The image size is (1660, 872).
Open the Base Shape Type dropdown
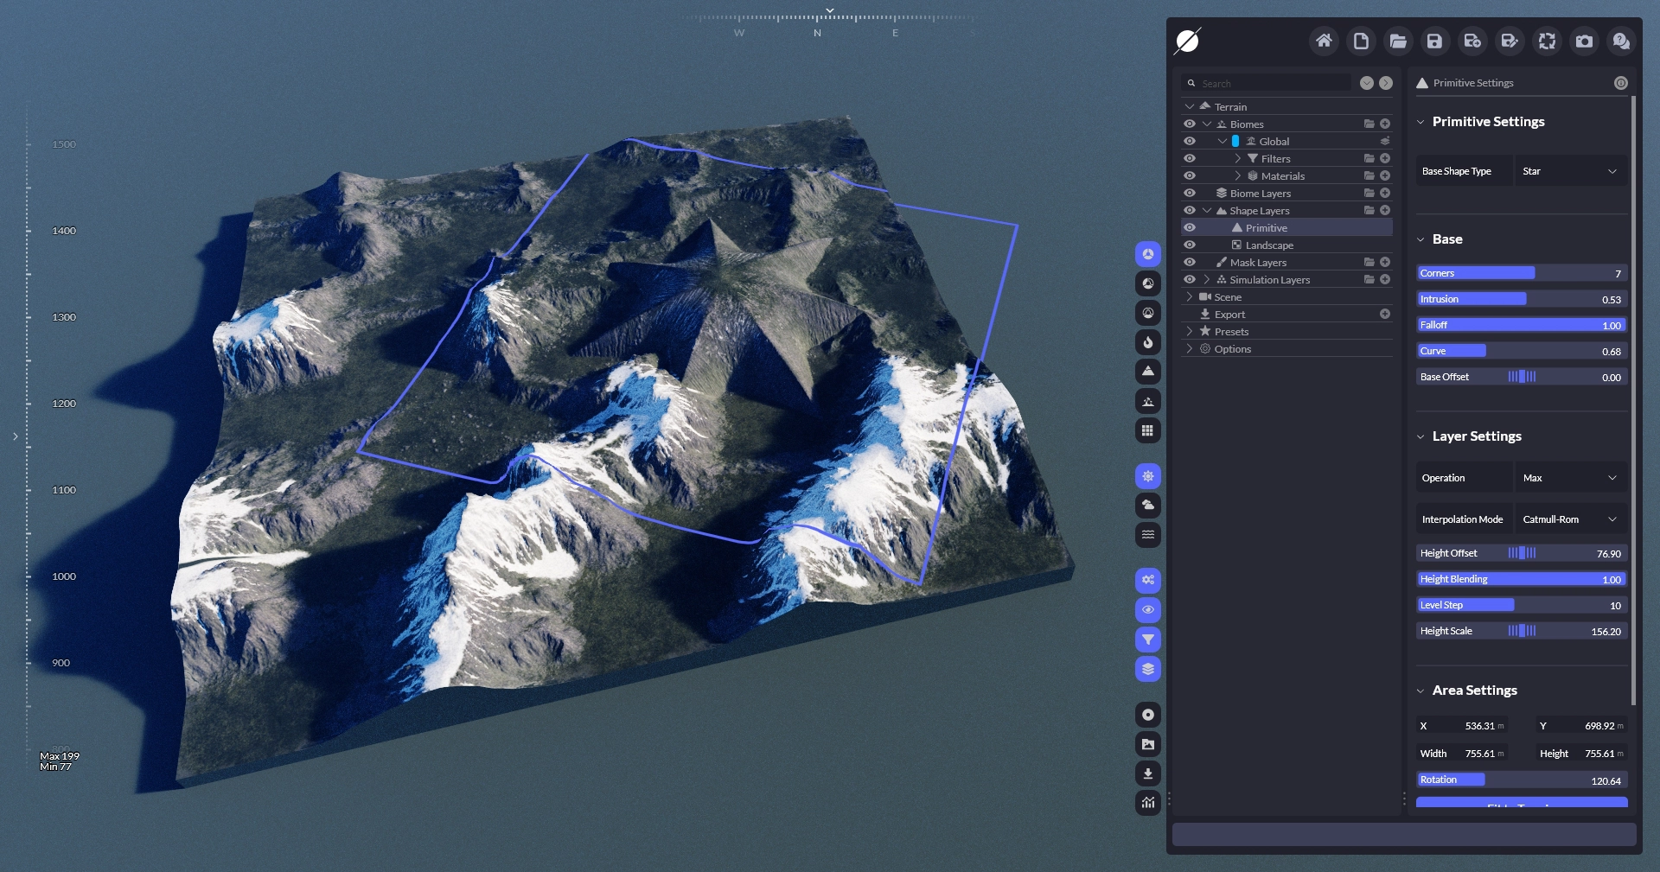[x=1569, y=171]
